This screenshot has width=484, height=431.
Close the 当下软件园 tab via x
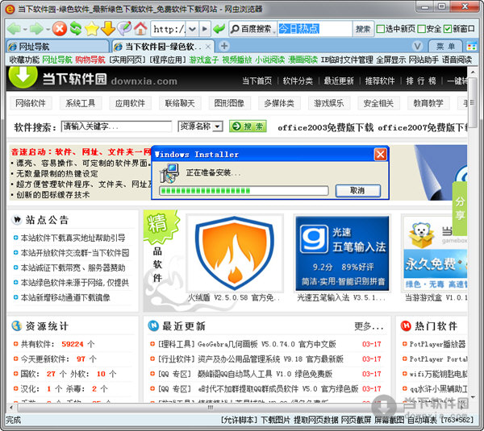pos(208,47)
